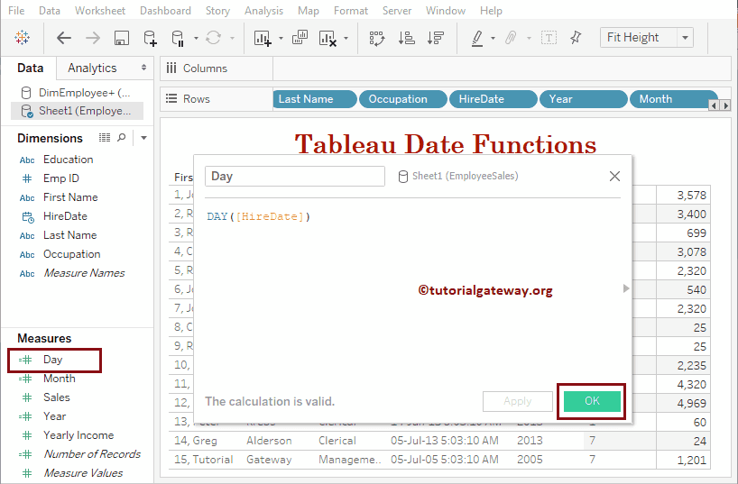Screen dimensions: 738x484
Task: Open dropdown arrow next to Pause Auto Updates
Action: pyautogui.click(x=196, y=38)
